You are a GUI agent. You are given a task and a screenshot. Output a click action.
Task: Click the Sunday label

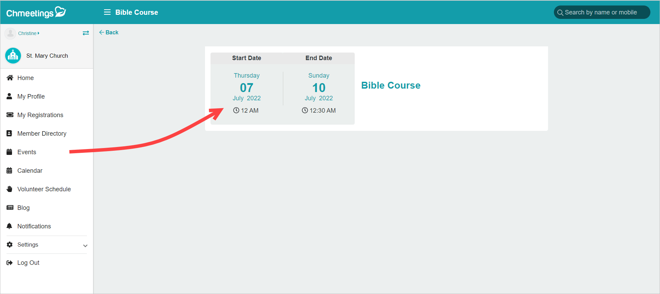319,76
